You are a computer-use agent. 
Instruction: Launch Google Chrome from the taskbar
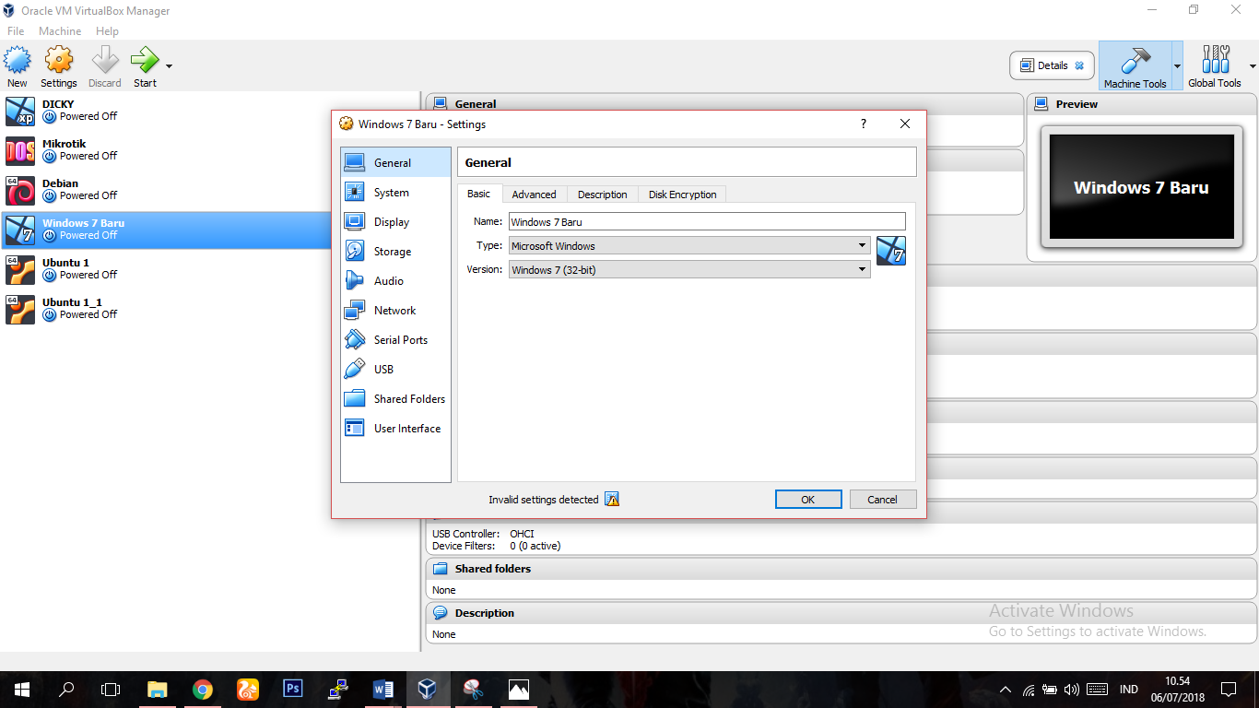tap(203, 690)
